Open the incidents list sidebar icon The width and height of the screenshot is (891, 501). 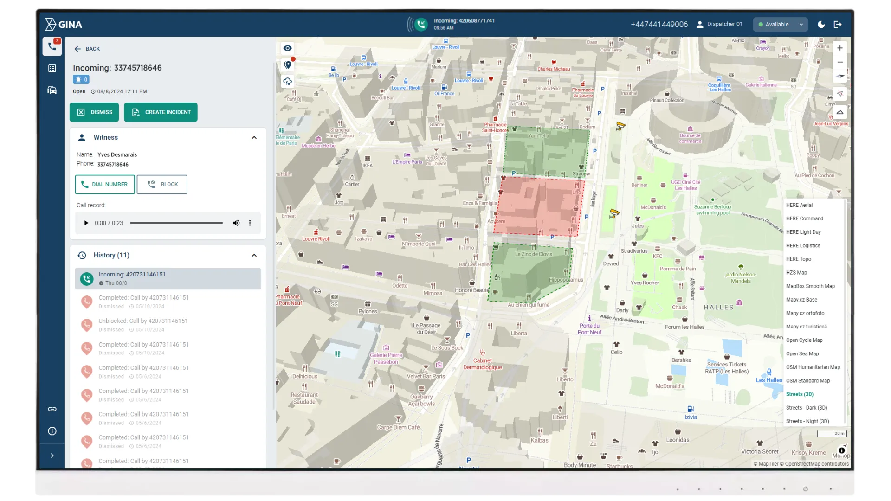52,69
